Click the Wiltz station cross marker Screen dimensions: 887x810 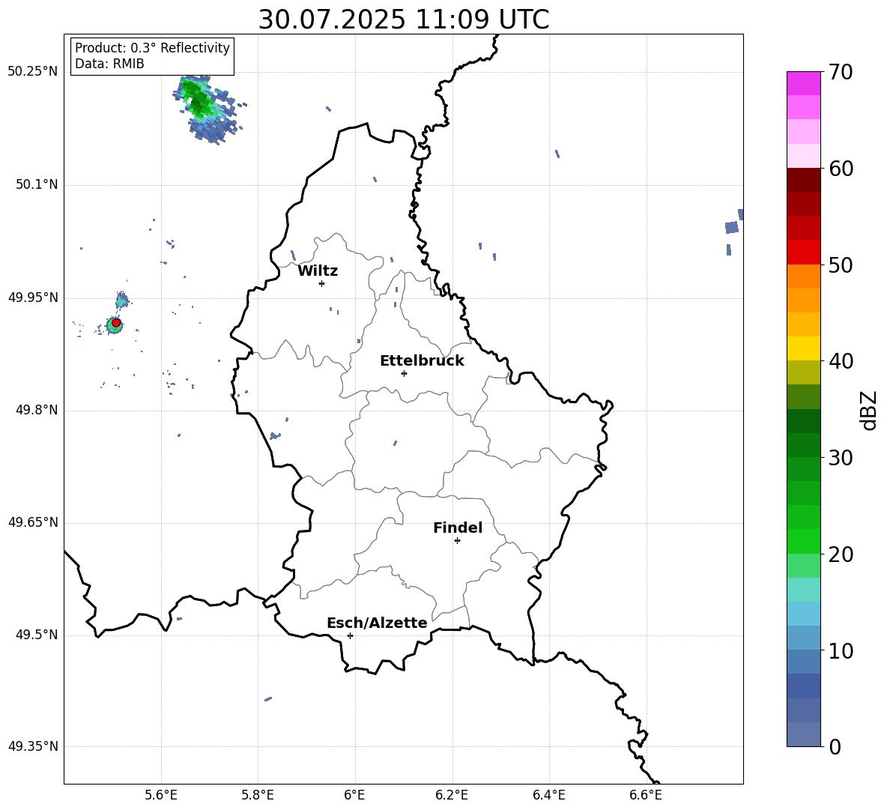321,283
